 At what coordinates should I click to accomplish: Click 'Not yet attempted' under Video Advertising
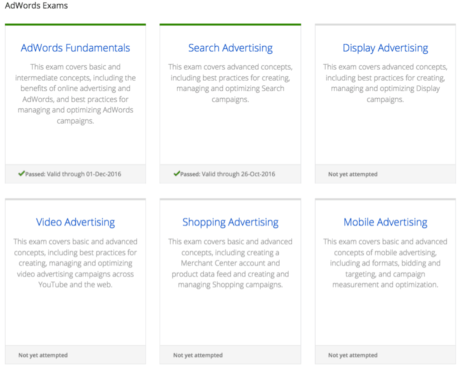pyautogui.click(x=43, y=355)
